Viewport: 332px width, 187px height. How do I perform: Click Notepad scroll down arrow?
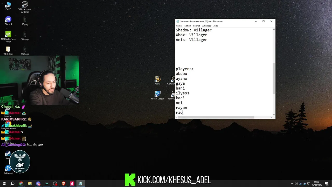pos(274,114)
